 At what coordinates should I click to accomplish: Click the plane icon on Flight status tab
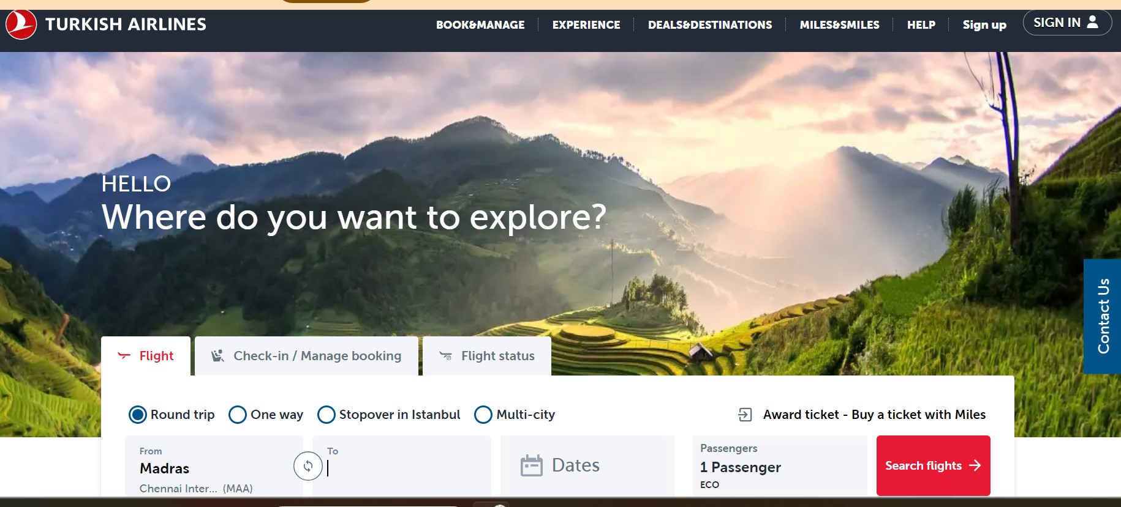[x=446, y=355]
